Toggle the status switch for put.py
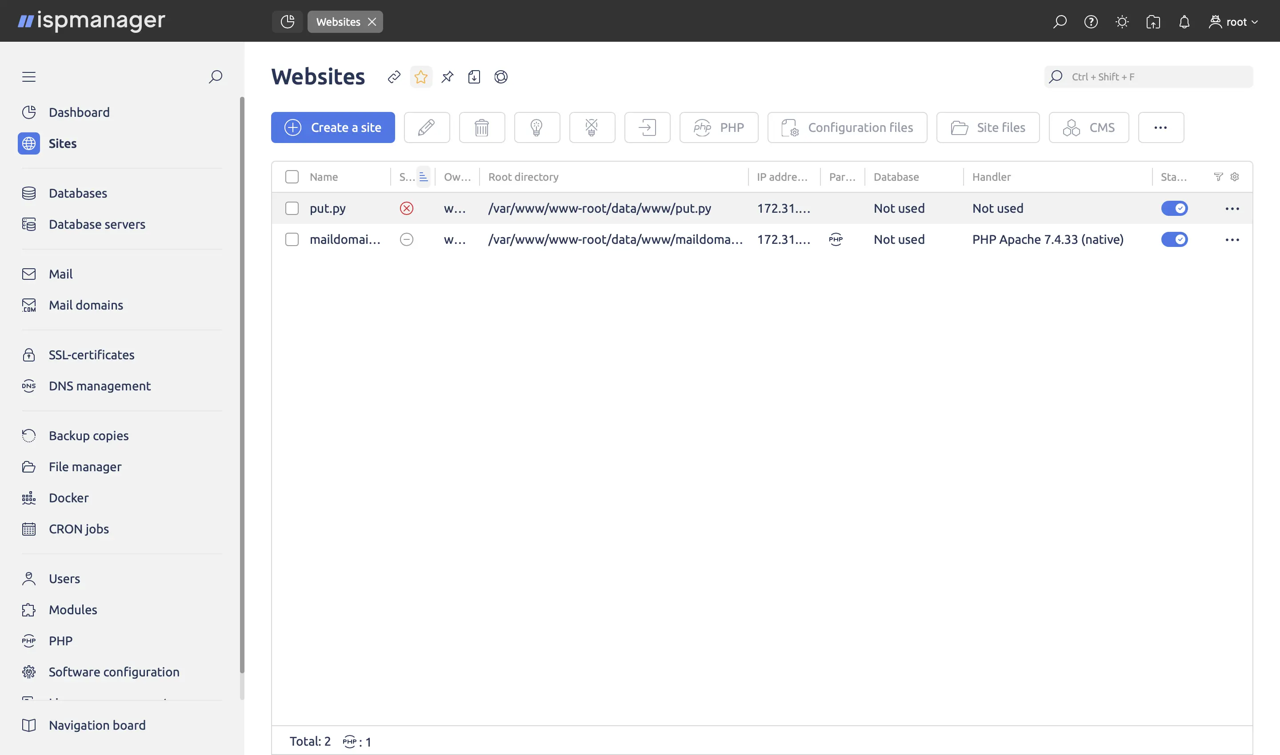Image resolution: width=1280 pixels, height=755 pixels. click(1175, 208)
